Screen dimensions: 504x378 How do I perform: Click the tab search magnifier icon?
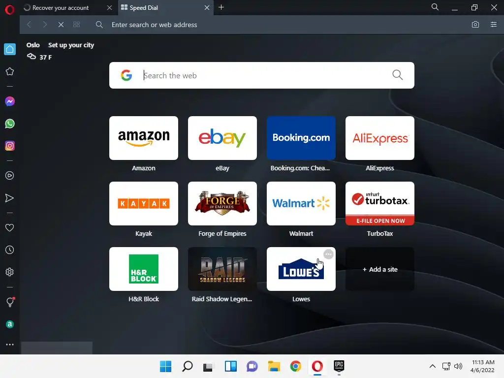click(435, 7)
